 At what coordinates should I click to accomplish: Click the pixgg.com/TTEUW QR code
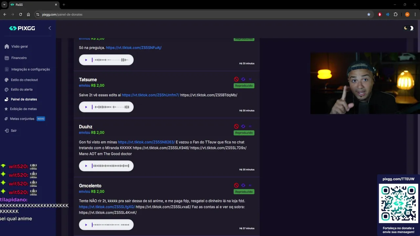pyautogui.click(x=398, y=203)
